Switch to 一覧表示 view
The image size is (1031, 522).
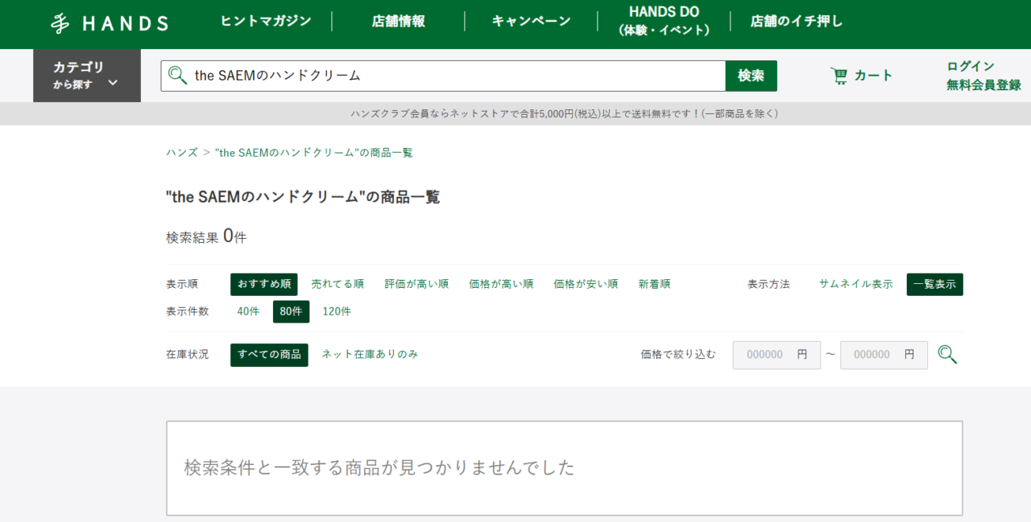pyautogui.click(x=935, y=285)
